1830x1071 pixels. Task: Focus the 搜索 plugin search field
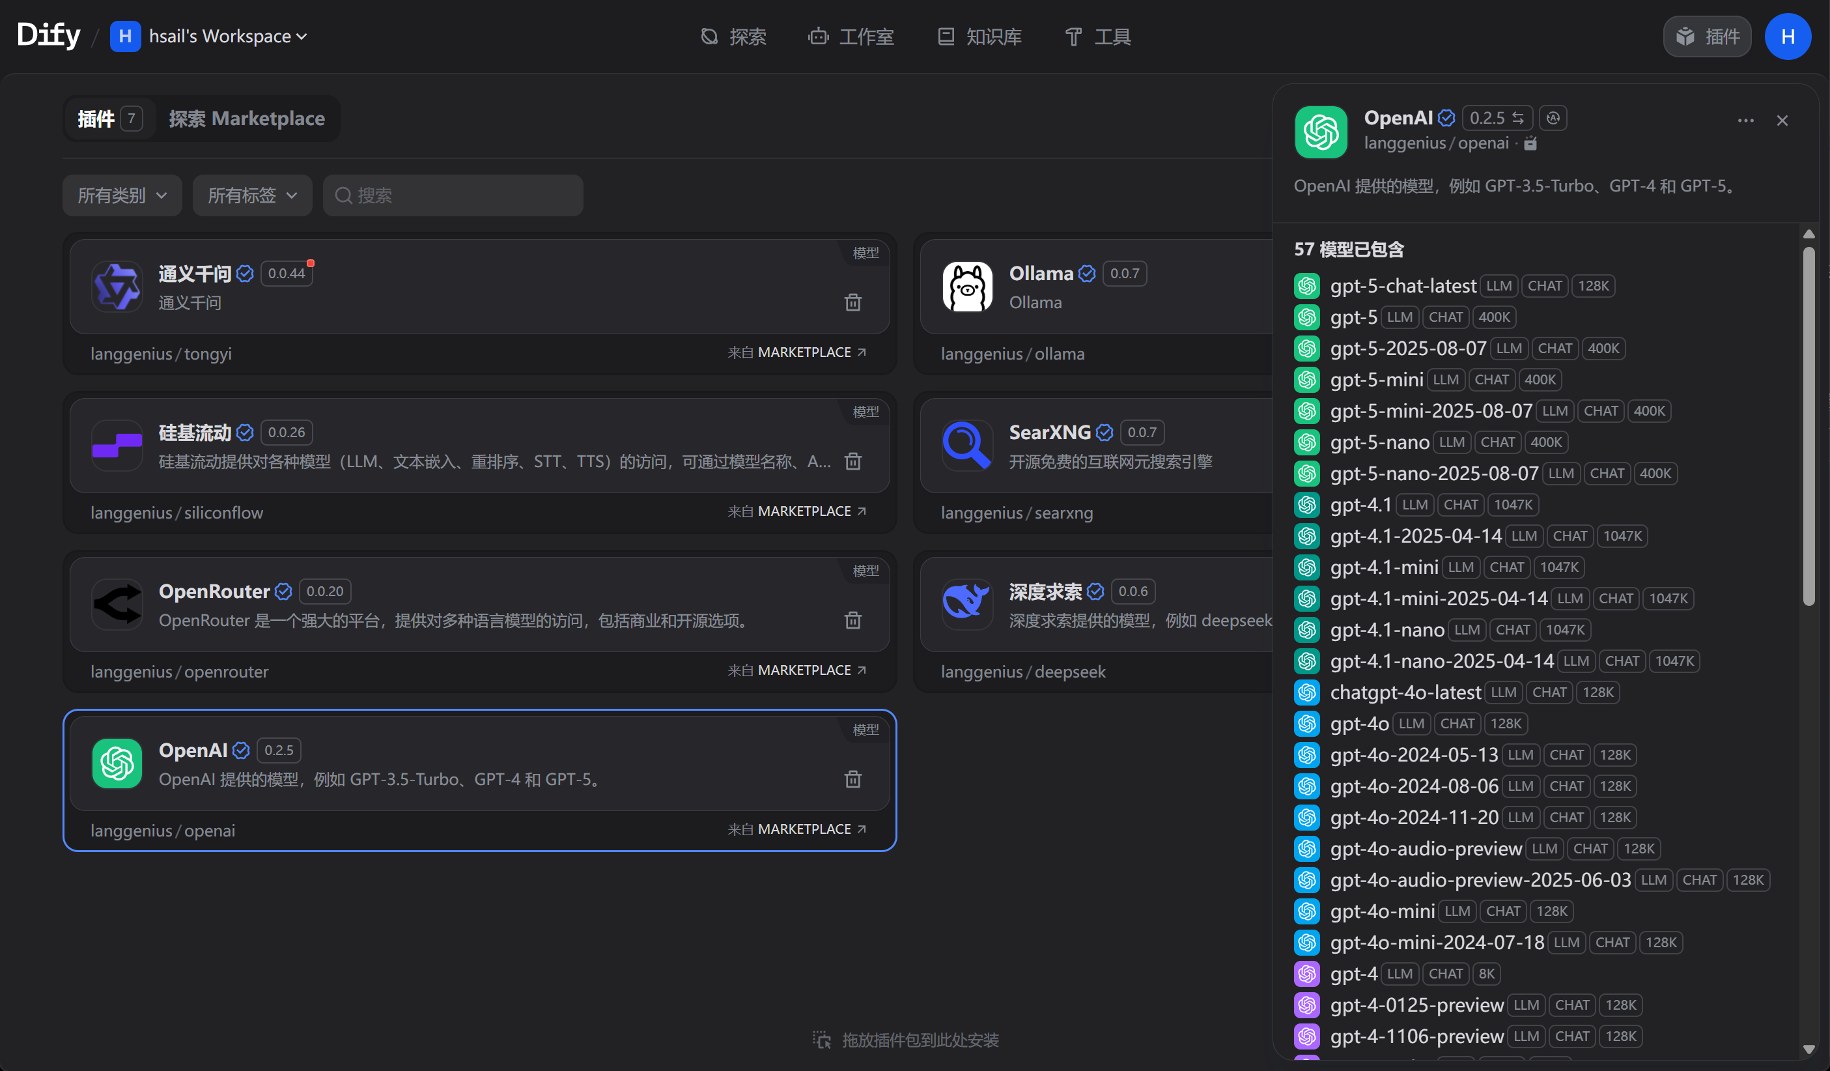[453, 195]
